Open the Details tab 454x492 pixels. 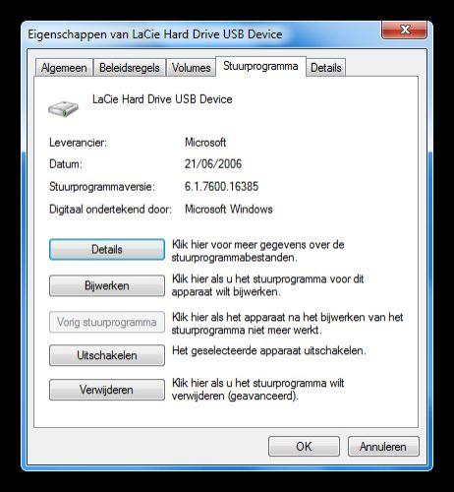click(326, 68)
